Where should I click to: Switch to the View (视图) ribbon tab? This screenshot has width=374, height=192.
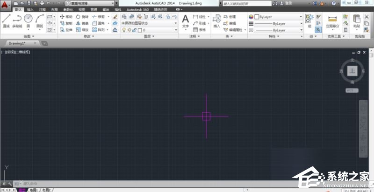point(81,10)
